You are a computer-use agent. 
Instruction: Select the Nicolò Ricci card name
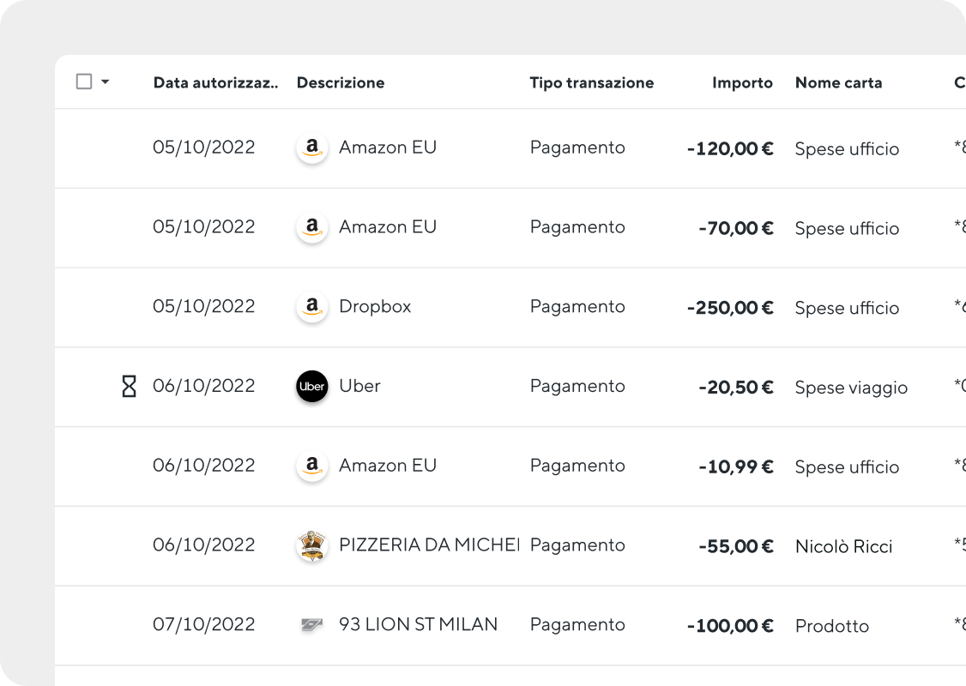coord(844,546)
